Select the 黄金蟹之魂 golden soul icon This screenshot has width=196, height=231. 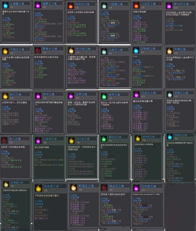tap(39, 188)
